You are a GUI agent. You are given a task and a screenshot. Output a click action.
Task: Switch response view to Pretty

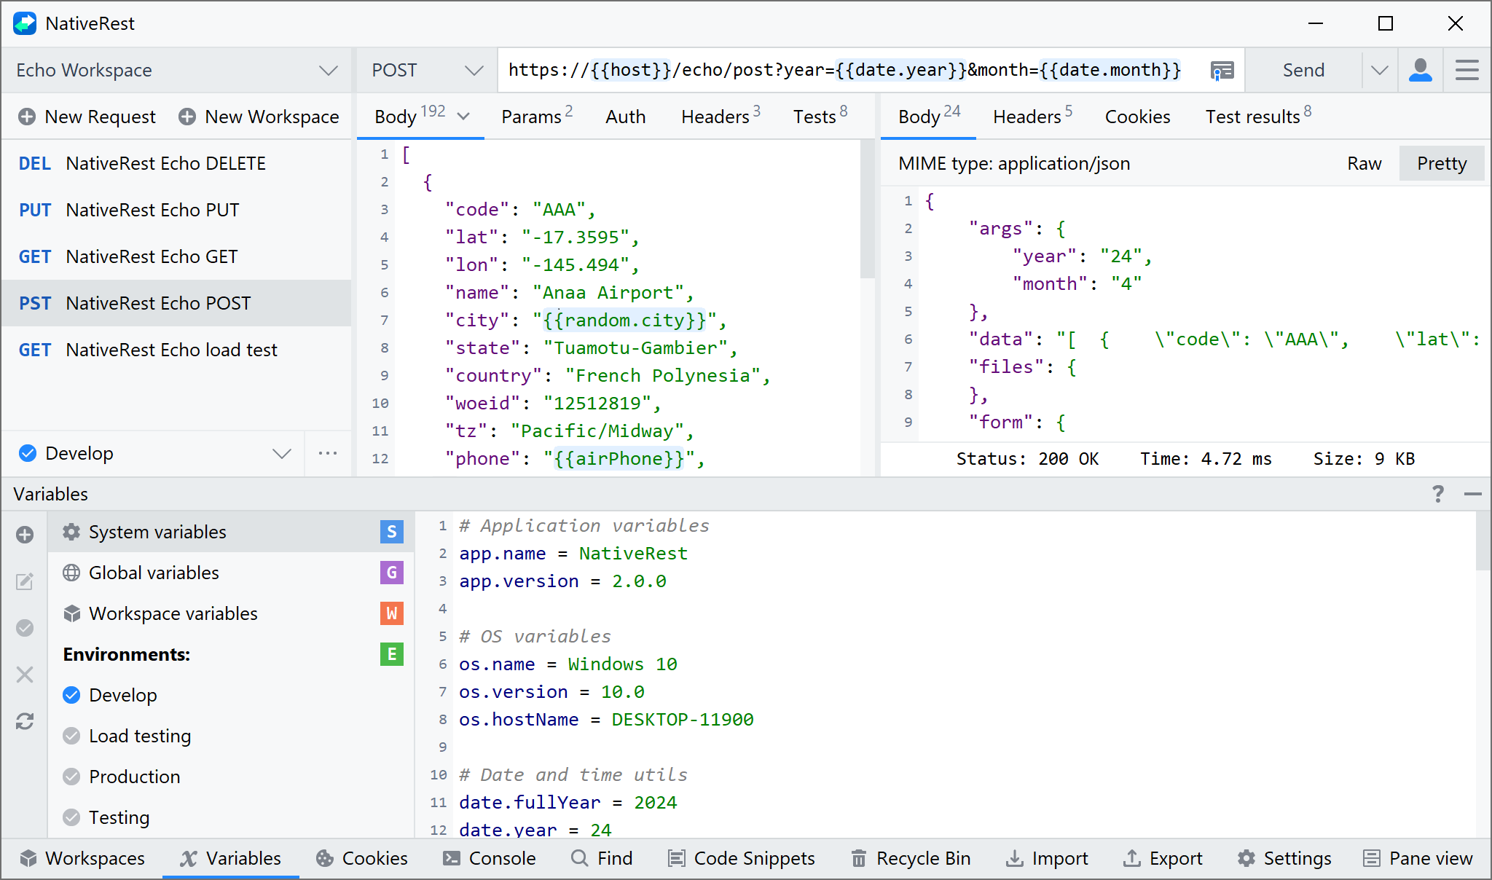coord(1442,163)
